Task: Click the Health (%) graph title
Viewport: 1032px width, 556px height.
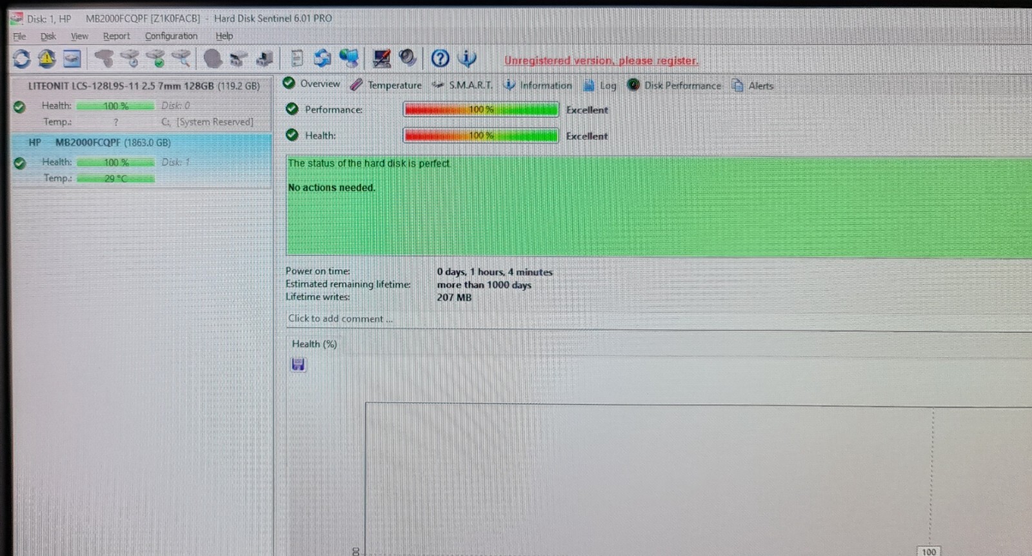Action: coord(314,344)
